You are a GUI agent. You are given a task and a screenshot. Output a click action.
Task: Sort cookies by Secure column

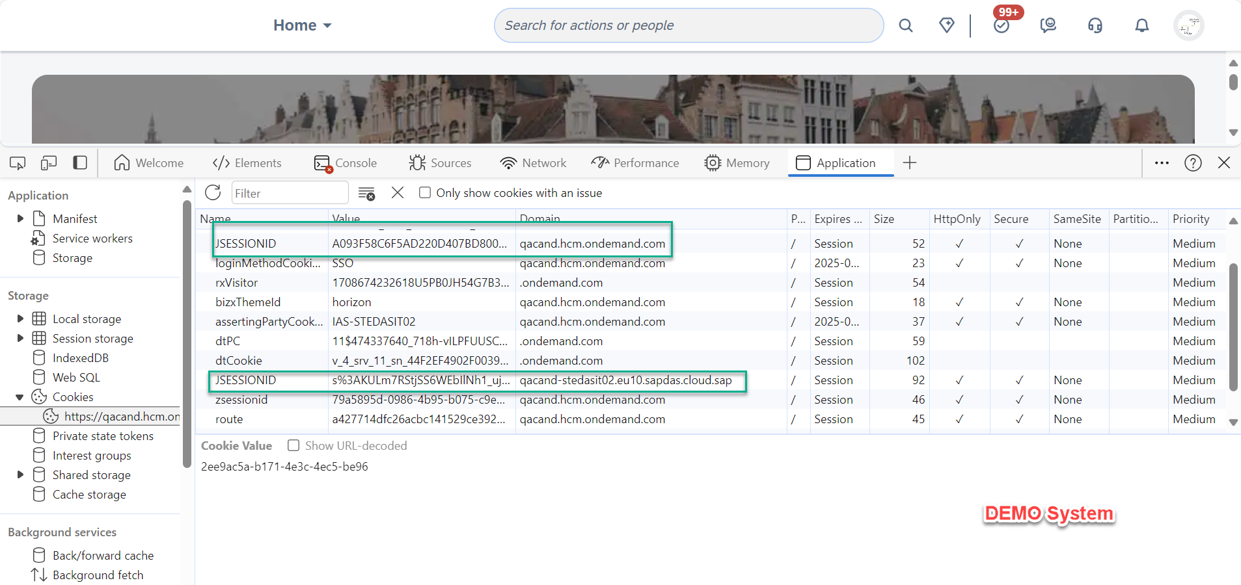click(1019, 218)
